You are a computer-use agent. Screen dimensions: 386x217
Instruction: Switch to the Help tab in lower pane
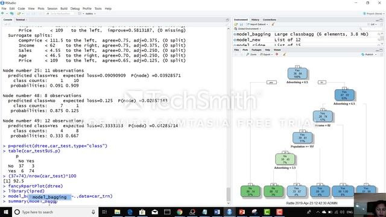pyautogui.click(x=267, y=50)
